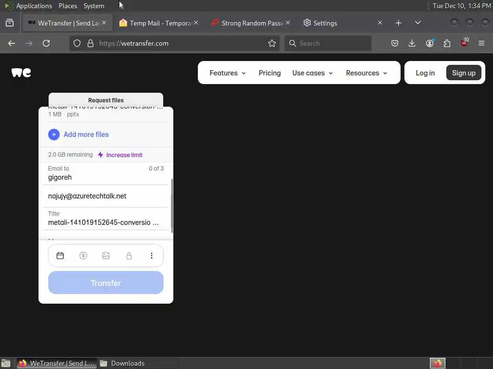Screen dimensions: 493x369
Task: Switch to the Temp Mail tab
Action: tap(159, 23)
